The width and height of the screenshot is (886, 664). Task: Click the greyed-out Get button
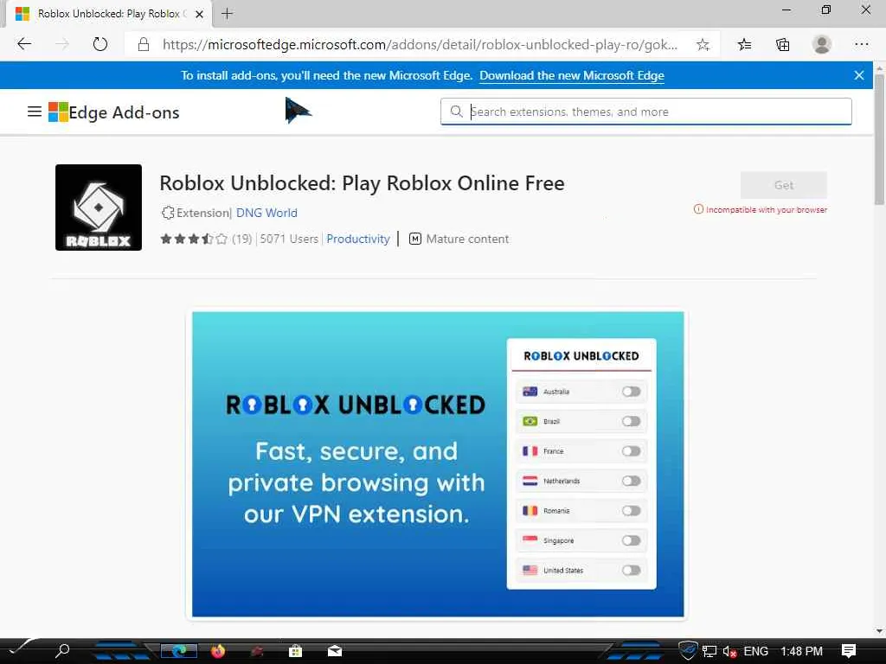(x=784, y=185)
